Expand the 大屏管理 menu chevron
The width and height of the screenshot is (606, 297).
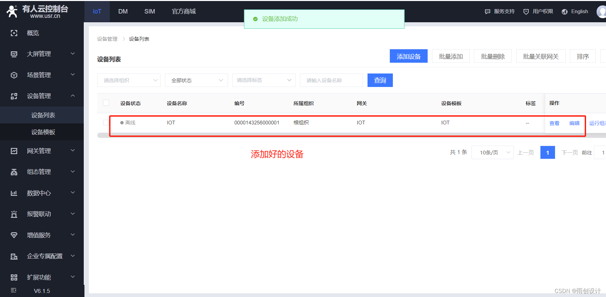[x=73, y=54]
